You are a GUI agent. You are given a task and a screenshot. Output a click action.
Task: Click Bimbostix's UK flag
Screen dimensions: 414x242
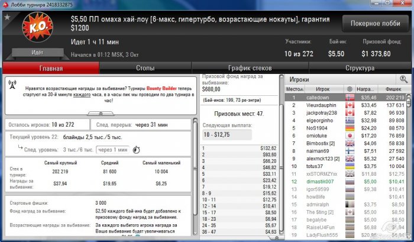[x=350, y=143]
